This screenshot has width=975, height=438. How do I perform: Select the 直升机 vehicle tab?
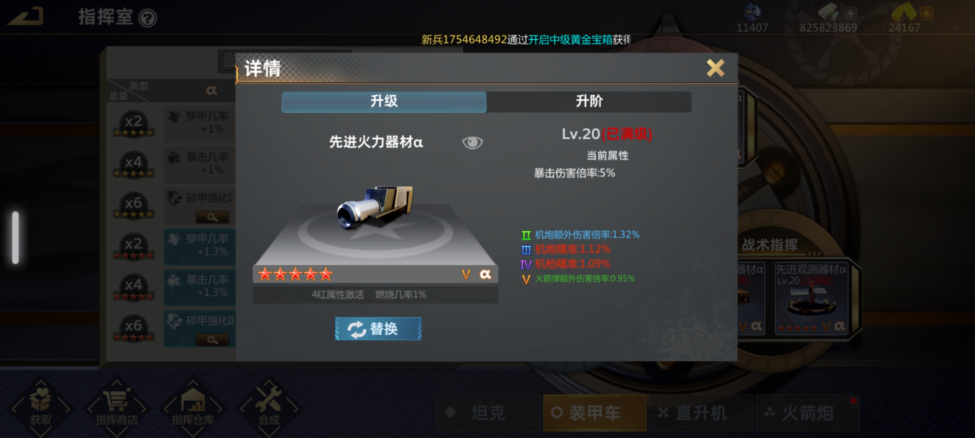coord(701,413)
